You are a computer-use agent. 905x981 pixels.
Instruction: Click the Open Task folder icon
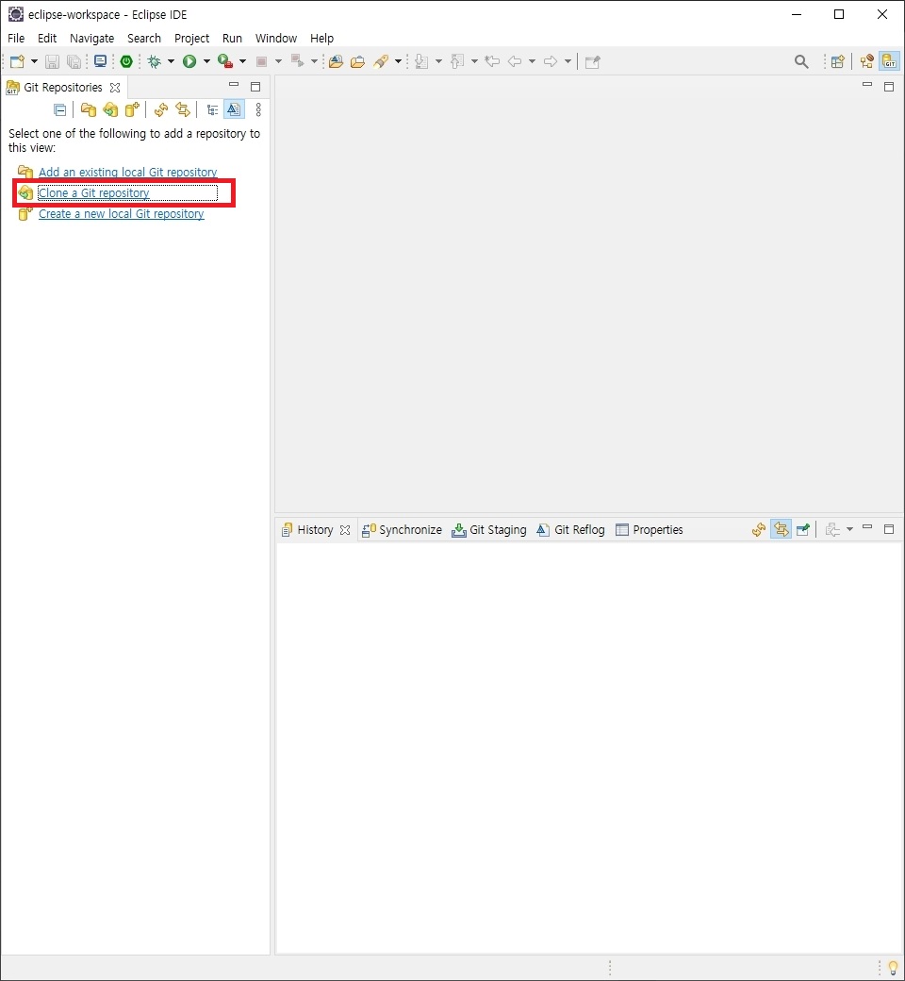[357, 61]
